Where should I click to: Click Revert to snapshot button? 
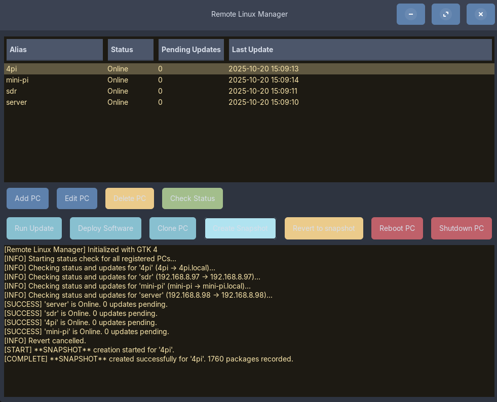click(x=324, y=228)
